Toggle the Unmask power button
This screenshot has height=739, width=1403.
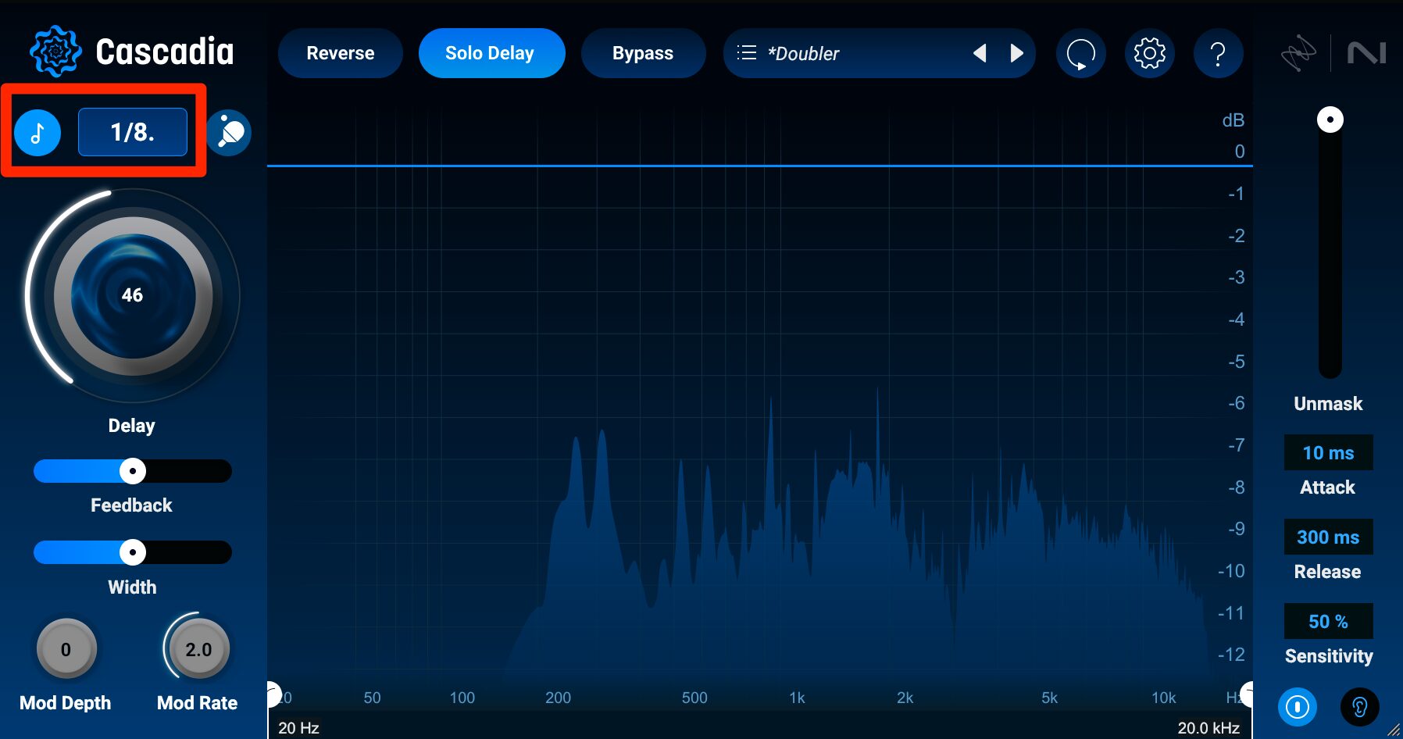1298,707
